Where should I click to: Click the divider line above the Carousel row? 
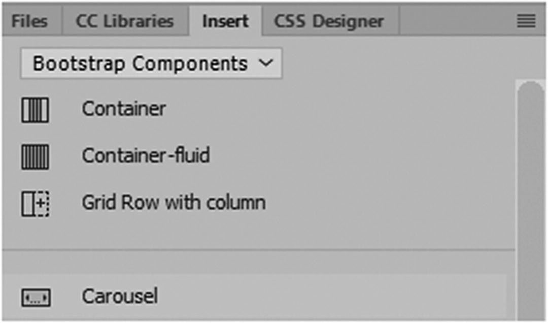pyautogui.click(x=254, y=250)
